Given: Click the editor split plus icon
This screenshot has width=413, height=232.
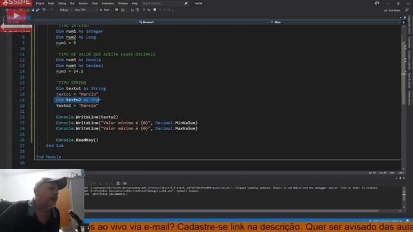Looking at the screenshot, I should point(403,23).
